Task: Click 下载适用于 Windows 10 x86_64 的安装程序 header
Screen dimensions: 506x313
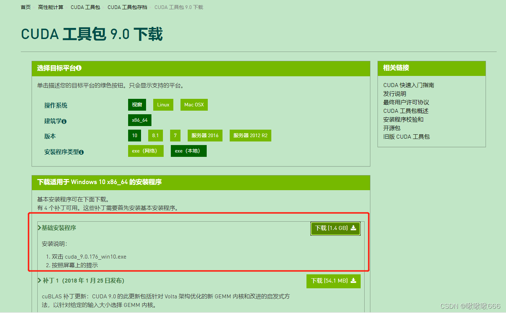Action: pos(201,182)
